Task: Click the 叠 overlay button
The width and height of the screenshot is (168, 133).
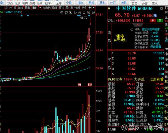Action: tap(67, 8)
